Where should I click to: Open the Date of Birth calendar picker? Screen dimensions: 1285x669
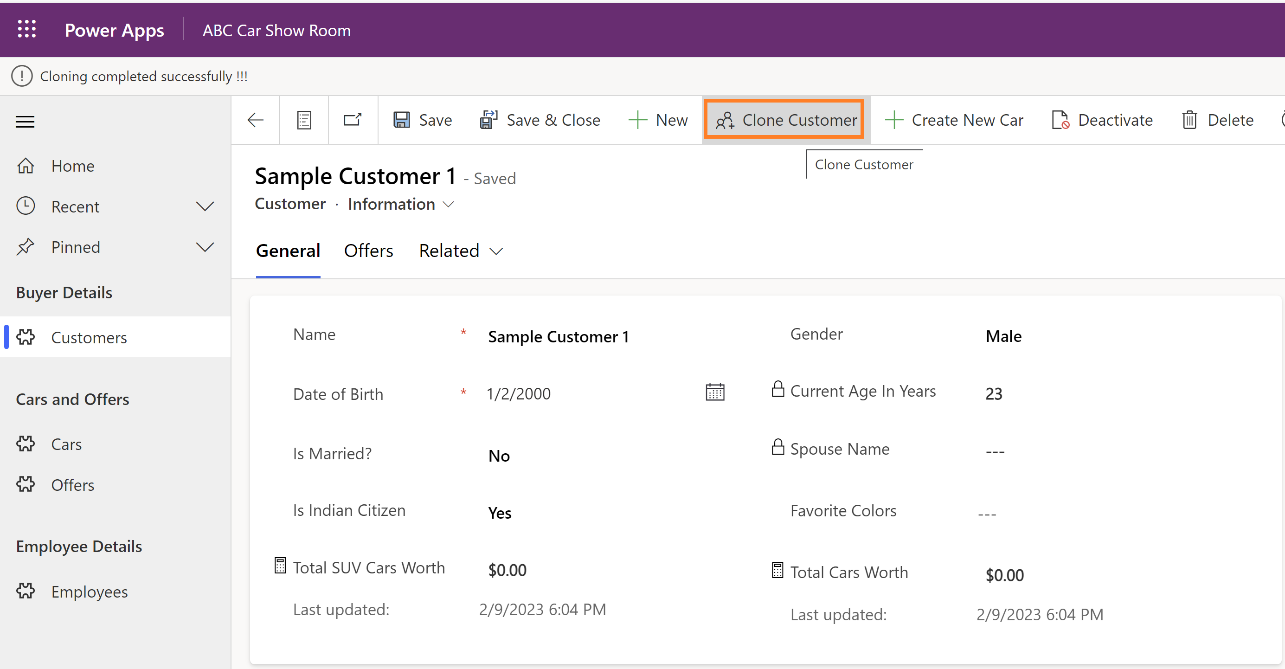[714, 392]
